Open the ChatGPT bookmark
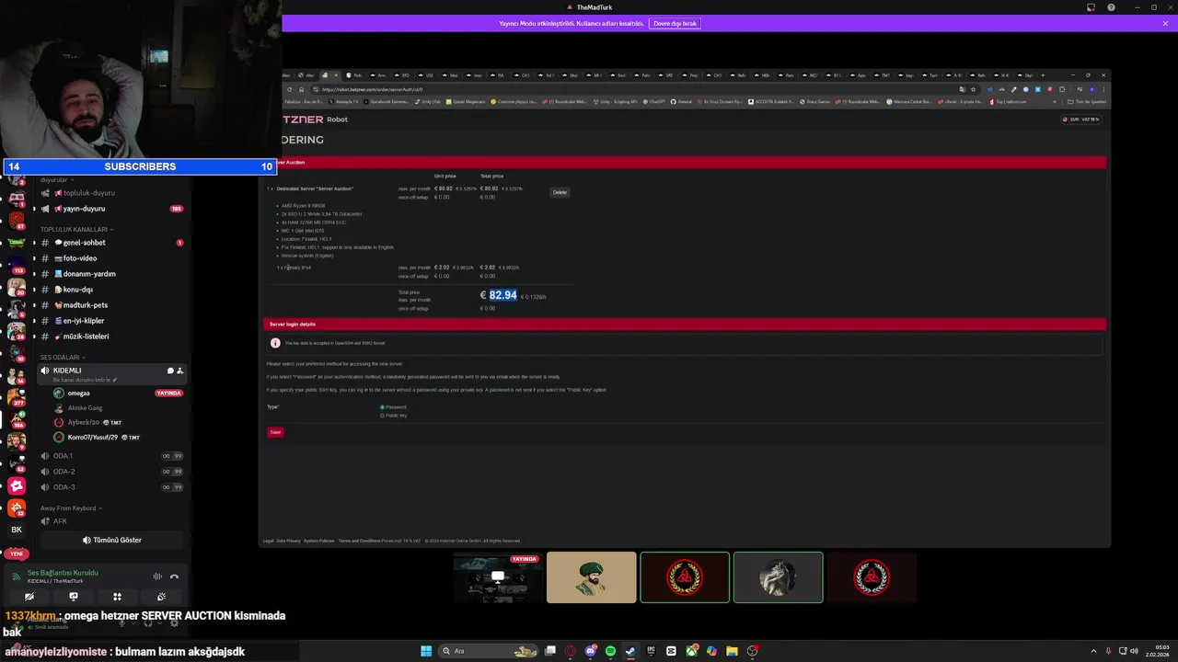 click(654, 101)
